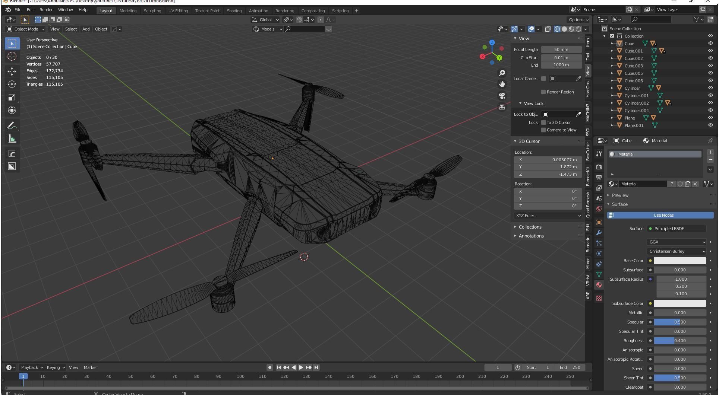
Task: Enable Camera to View checkbox
Action: (x=543, y=130)
